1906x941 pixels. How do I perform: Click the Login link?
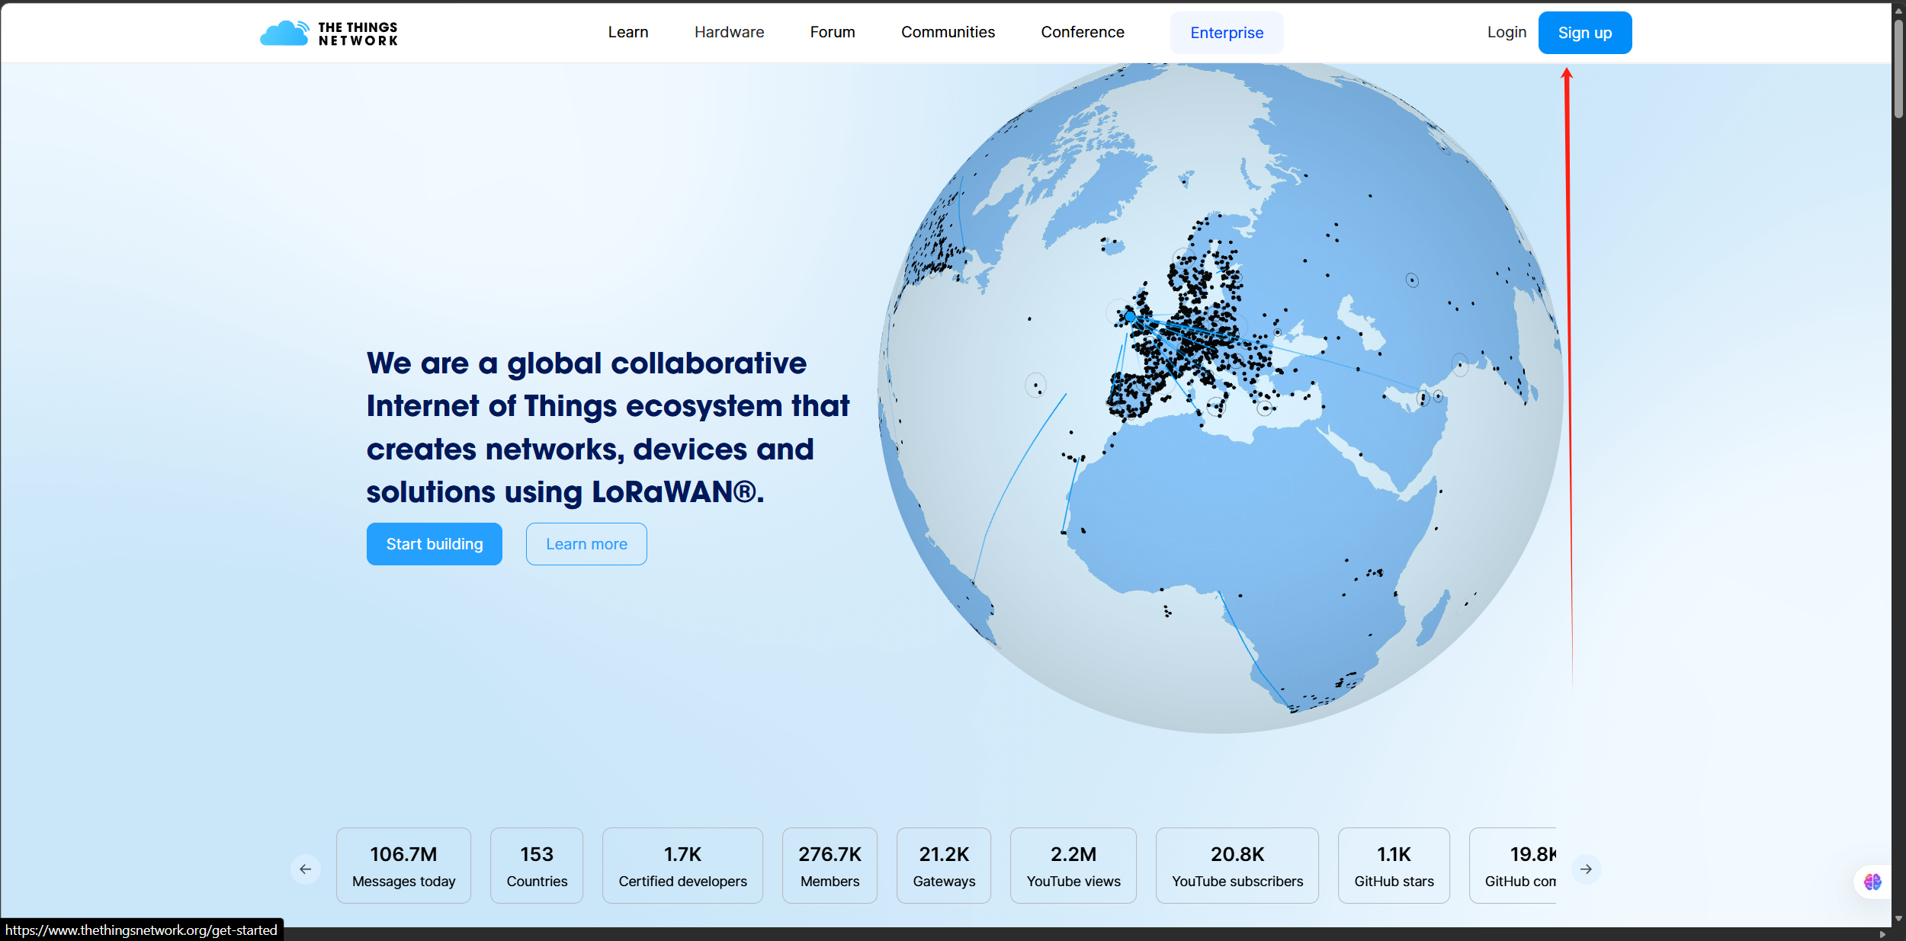pos(1507,32)
